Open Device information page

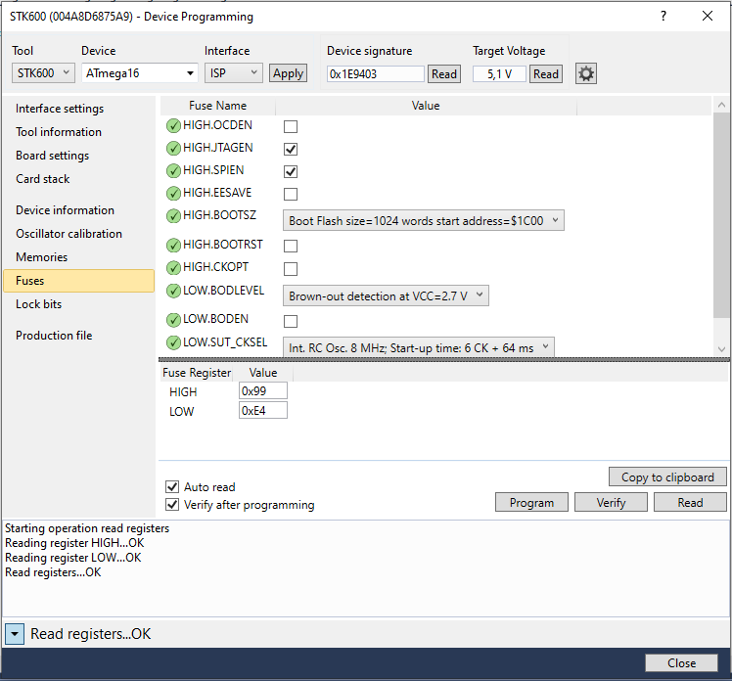pos(65,210)
